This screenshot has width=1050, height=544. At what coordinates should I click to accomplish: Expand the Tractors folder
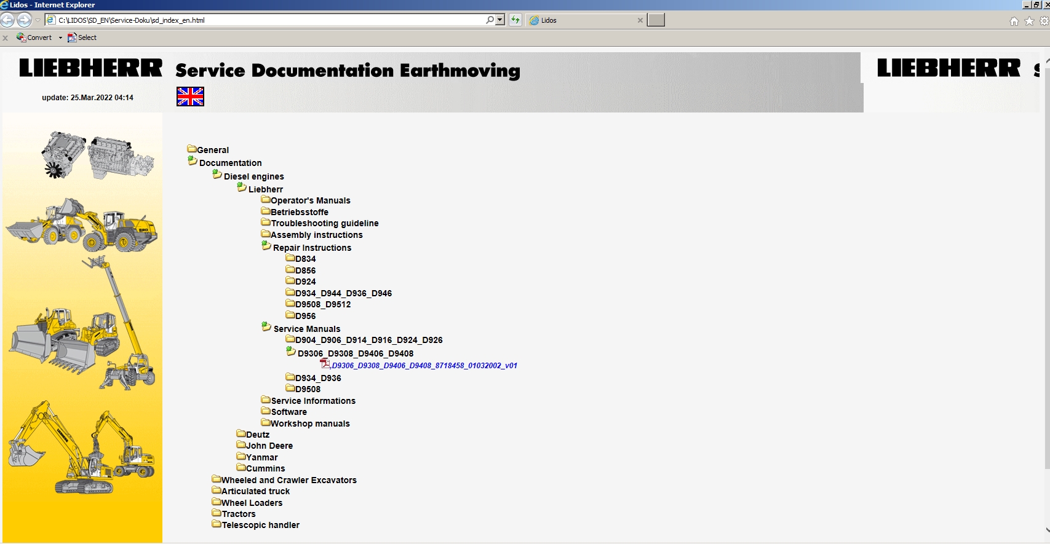point(234,514)
